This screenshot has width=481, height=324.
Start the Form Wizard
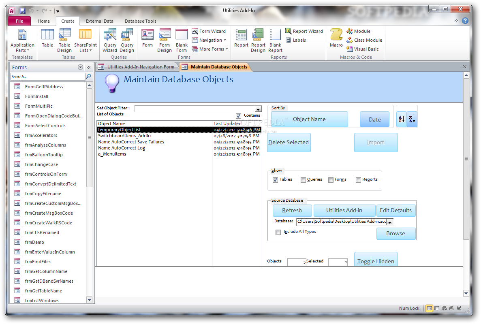[209, 31]
